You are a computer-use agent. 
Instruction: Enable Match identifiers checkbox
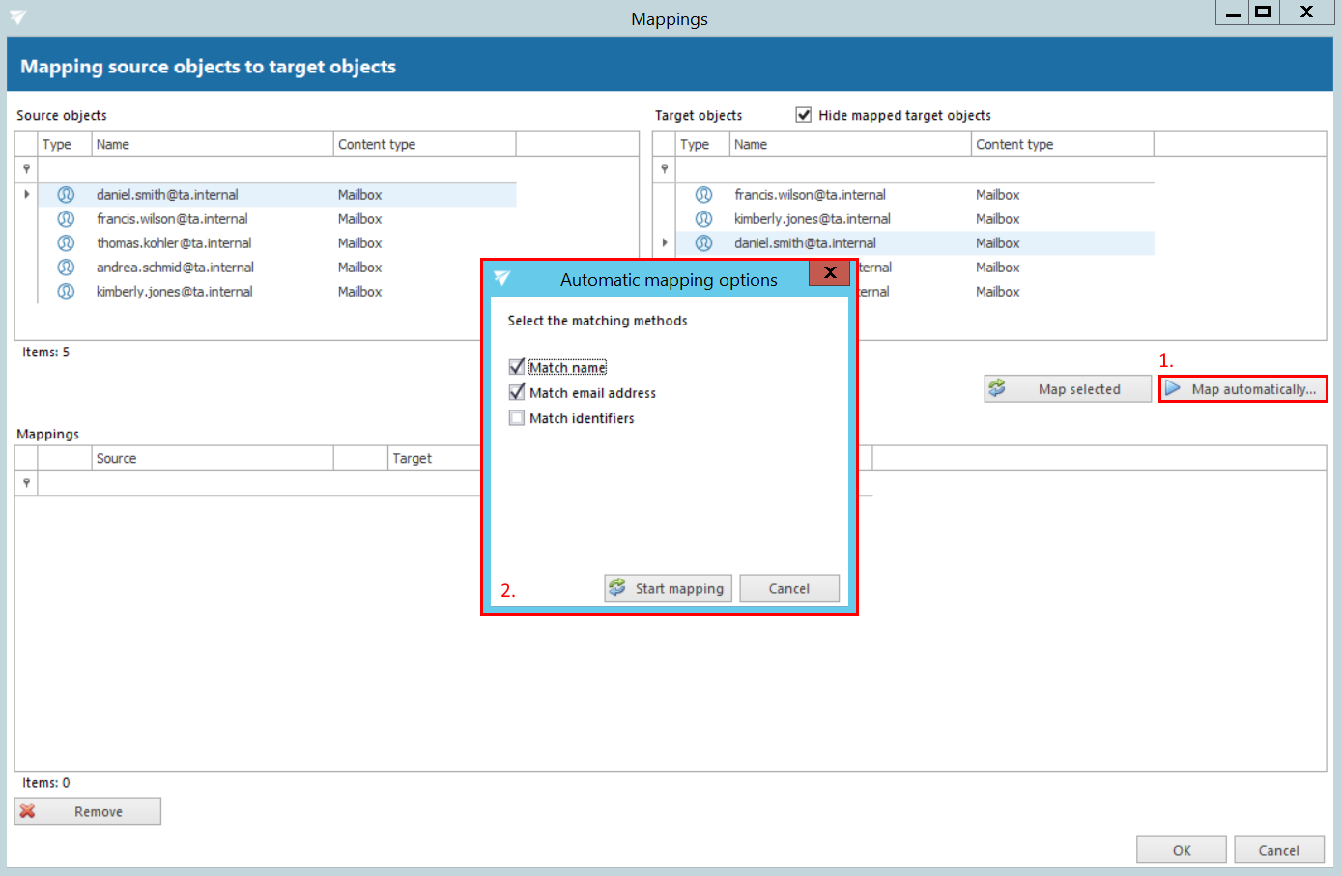[x=517, y=418]
